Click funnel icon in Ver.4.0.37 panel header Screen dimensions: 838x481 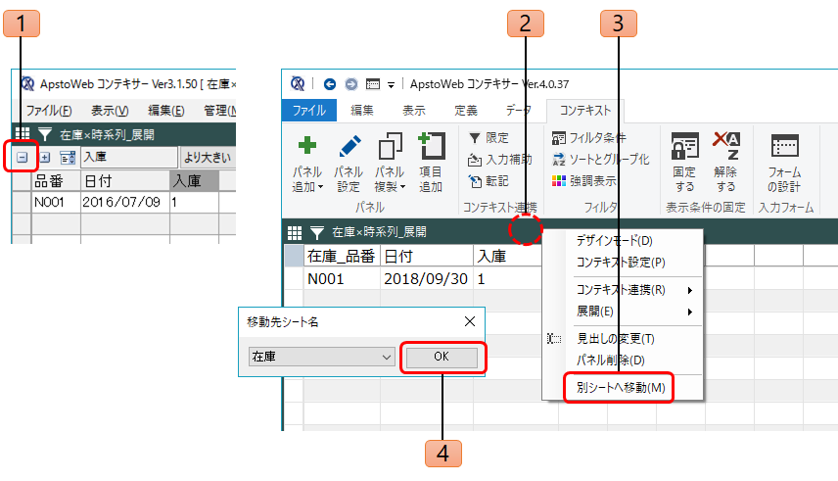[x=317, y=232]
